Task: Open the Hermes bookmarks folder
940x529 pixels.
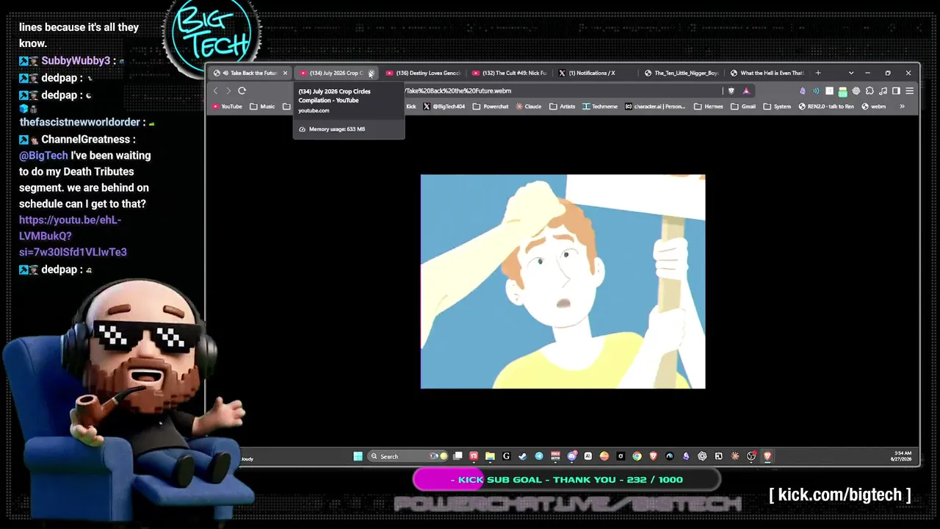Action: (x=709, y=107)
